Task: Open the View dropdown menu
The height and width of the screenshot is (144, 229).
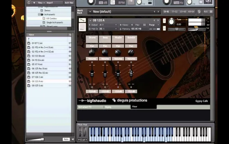Action: pyautogui.click(x=41, y=3)
